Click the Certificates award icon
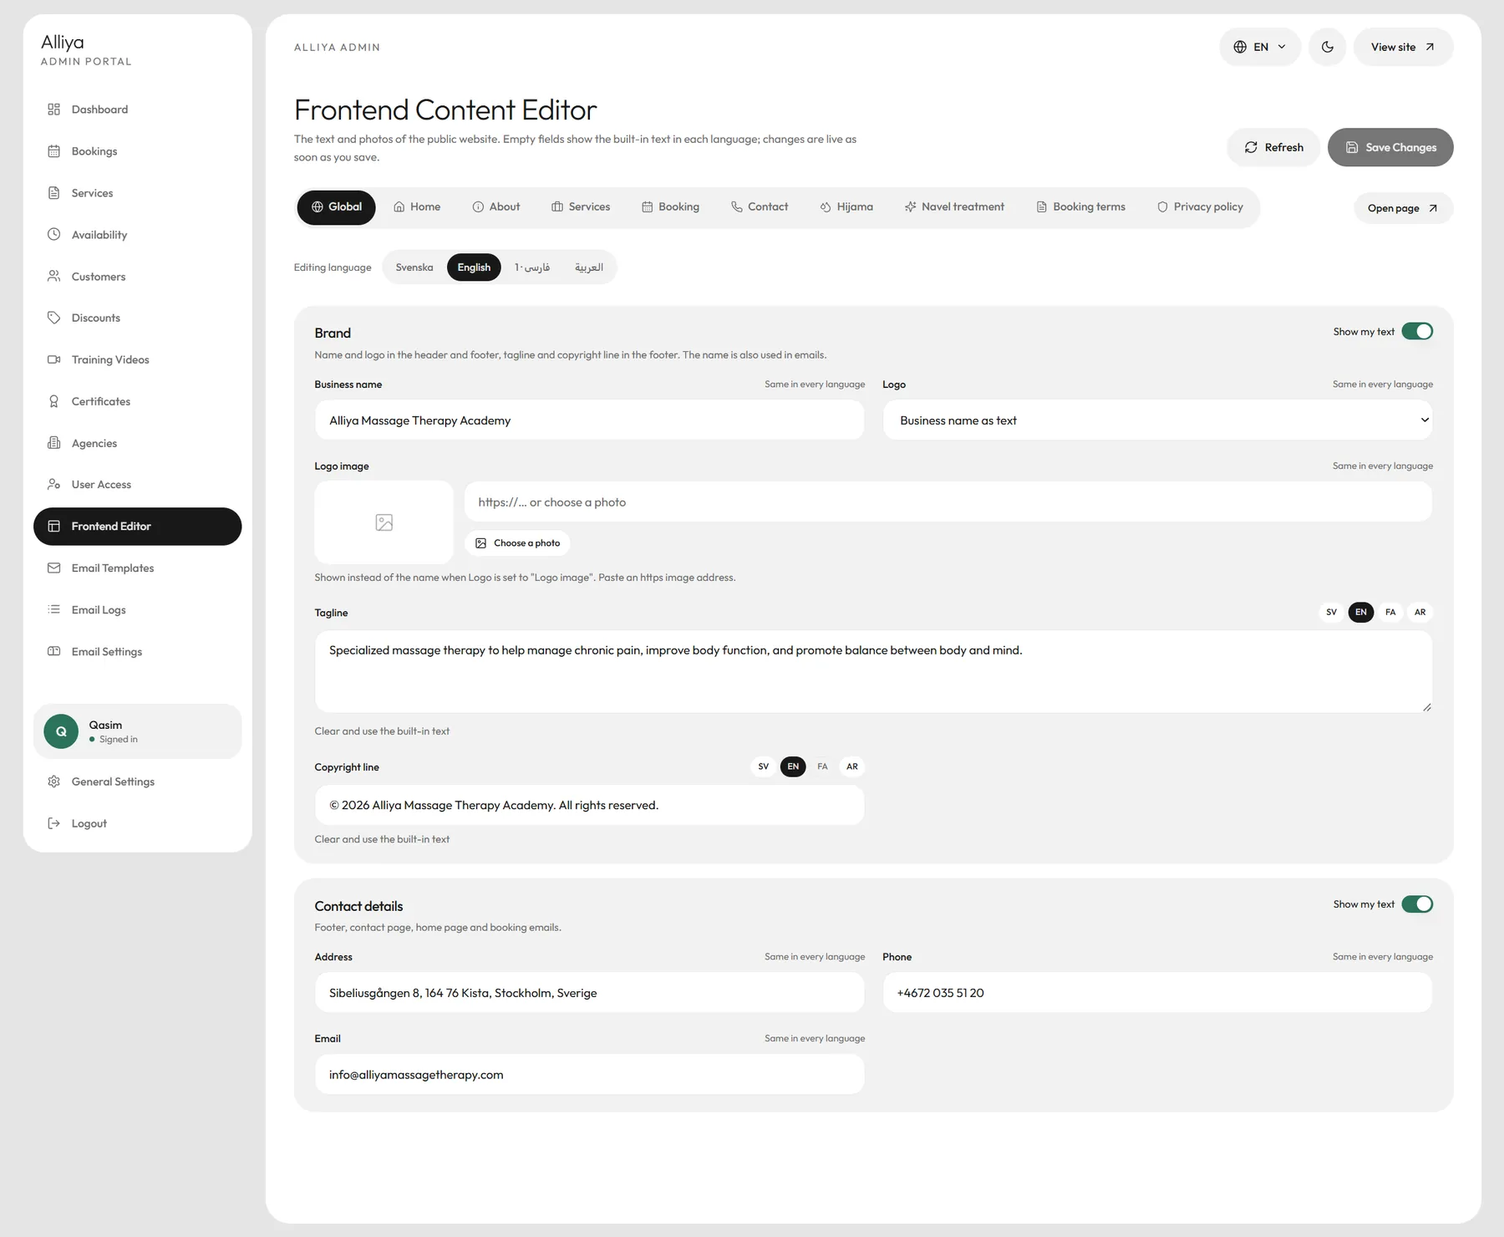1504x1237 pixels. pyautogui.click(x=54, y=401)
